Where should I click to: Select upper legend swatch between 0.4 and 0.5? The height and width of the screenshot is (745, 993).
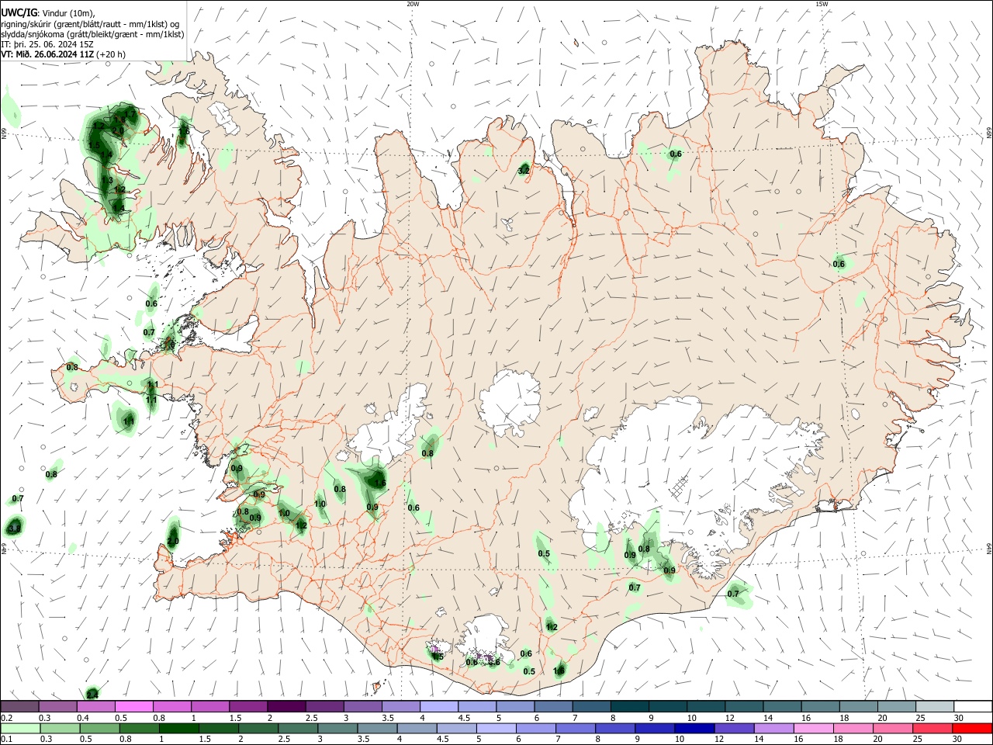coord(96,706)
